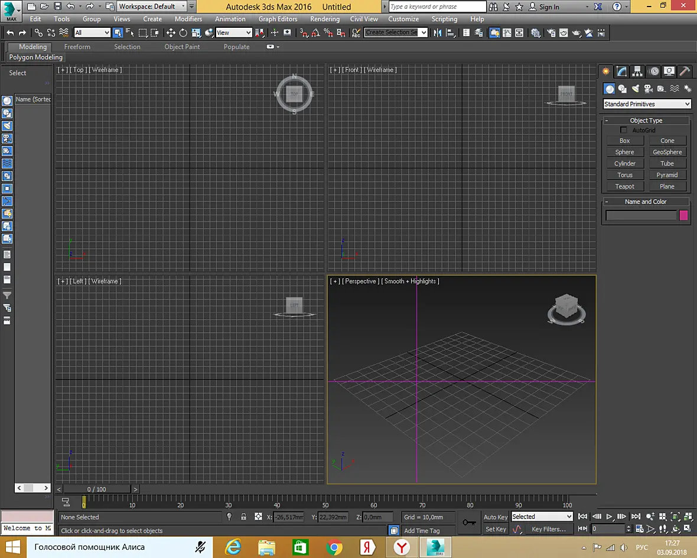Open the Hierarchy command panel tab
Screen dimensions: 697x558
tap(637, 71)
